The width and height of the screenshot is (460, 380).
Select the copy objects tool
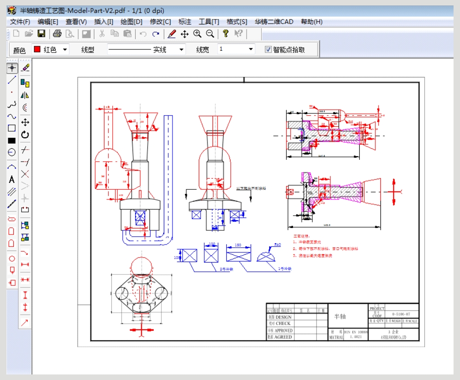[25, 83]
